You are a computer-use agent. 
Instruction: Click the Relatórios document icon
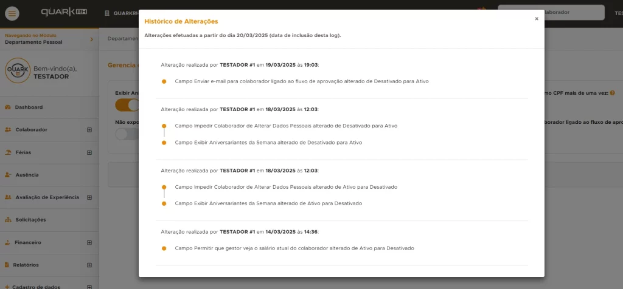[7, 265]
